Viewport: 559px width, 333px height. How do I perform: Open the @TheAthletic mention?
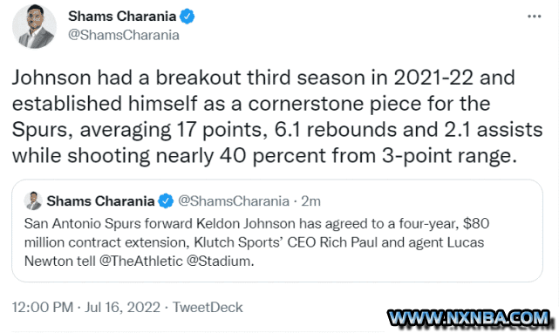click(140, 261)
